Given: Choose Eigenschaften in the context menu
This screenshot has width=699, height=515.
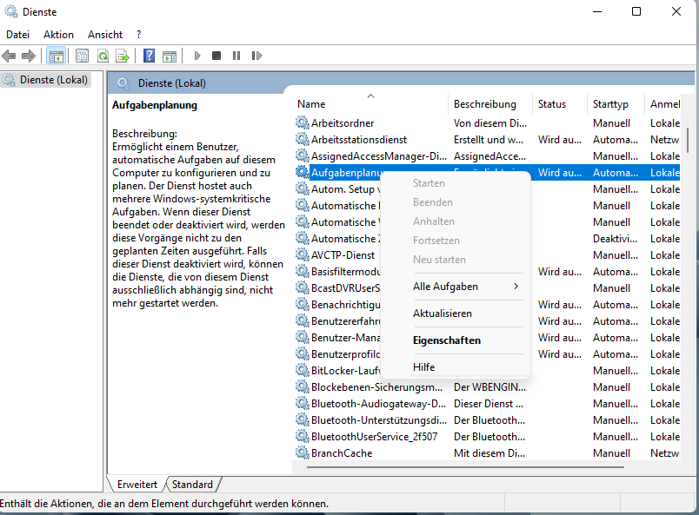Looking at the screenshot, I should click(446, 340).
